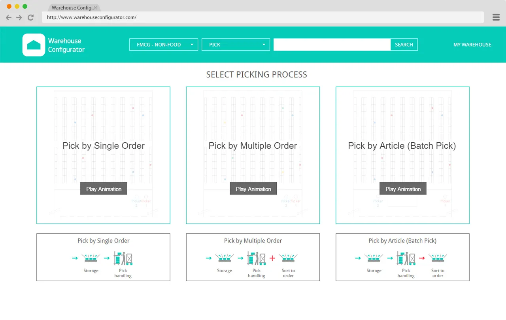Play Animation for Pick by Single Order
This screenshot has height=320, width=506.
coord(104,189)
